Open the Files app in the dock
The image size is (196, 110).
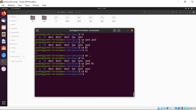[4, 28]
